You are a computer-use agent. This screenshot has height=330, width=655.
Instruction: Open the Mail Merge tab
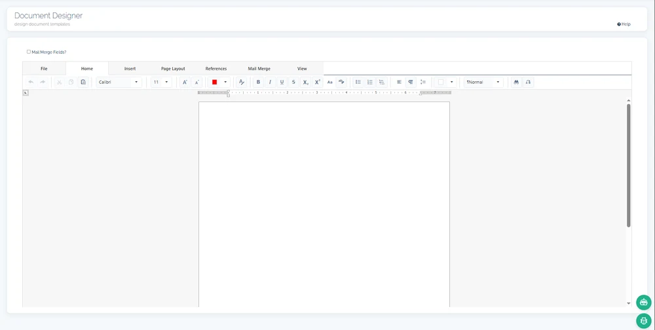pos(259,69)
